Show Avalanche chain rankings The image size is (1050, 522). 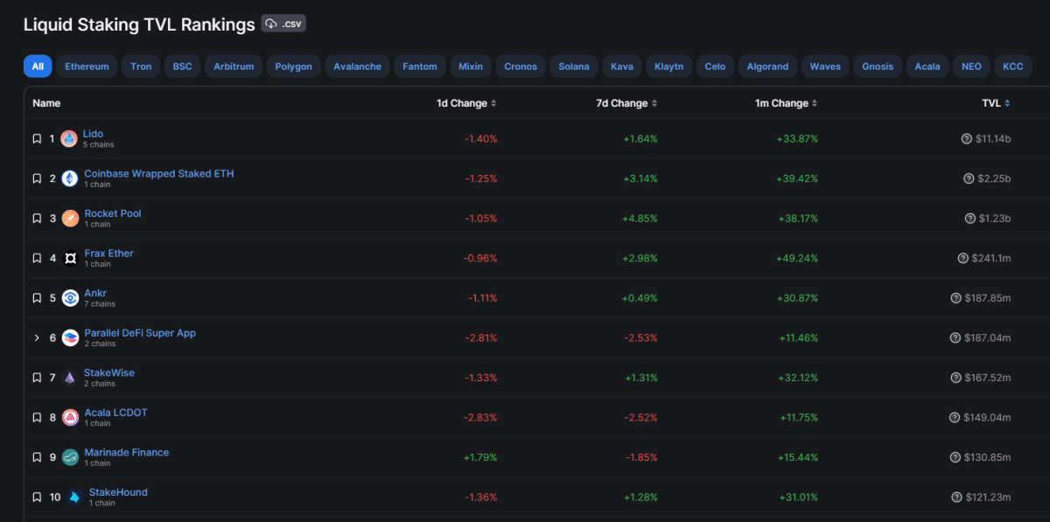tap(357, 66)
